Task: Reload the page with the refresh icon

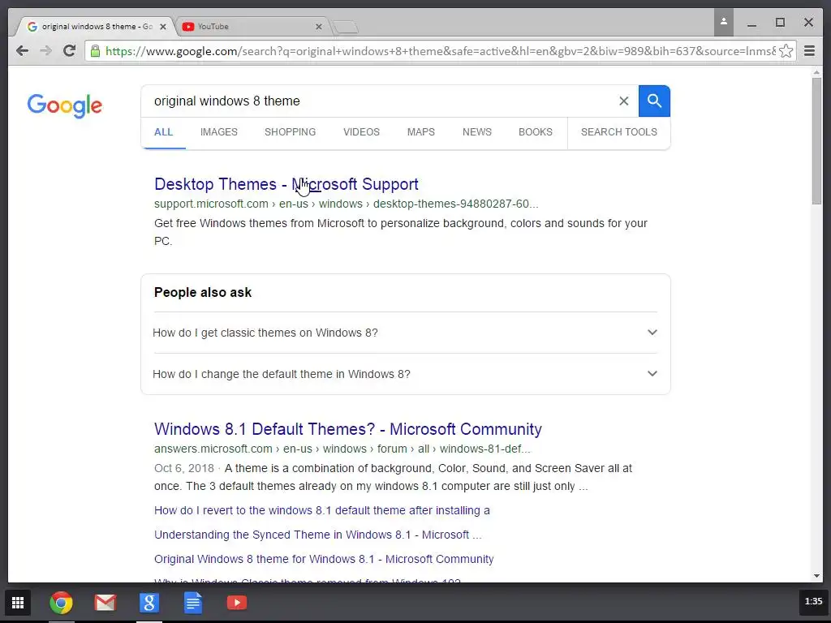Action: [69, 51]
